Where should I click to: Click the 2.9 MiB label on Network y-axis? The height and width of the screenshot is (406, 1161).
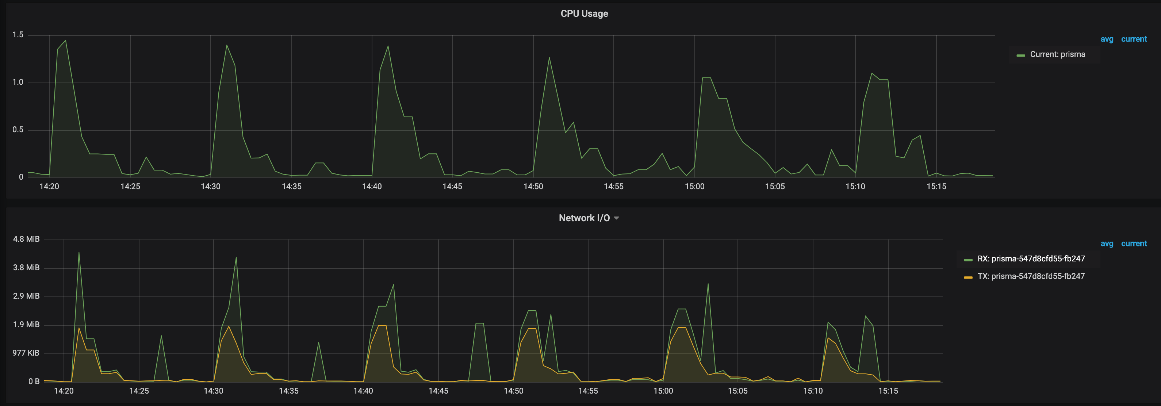(x=26, y=296)
